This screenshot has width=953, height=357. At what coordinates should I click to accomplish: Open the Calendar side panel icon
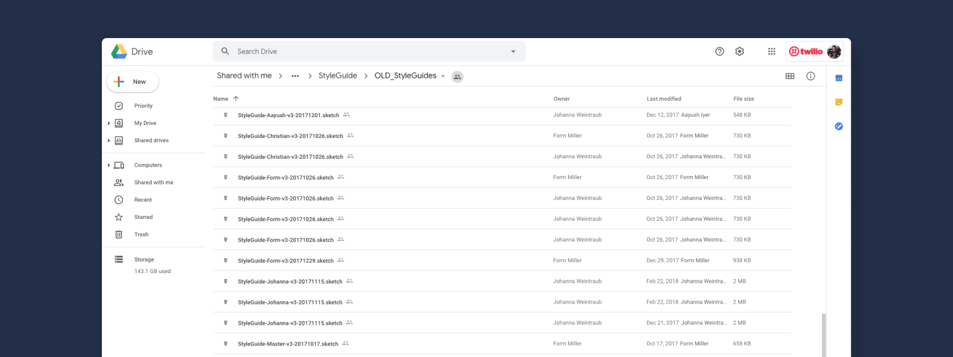(839, 78)
